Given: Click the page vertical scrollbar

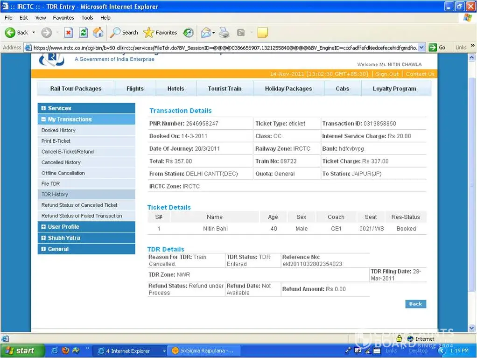Looking at the screenshot, I should tap(471, 187).
